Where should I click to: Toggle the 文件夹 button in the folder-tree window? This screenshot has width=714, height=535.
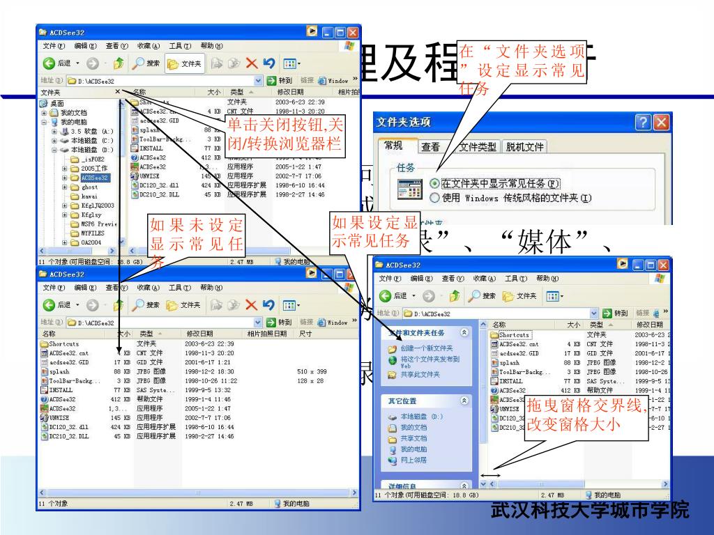click(x=185, y=63)
